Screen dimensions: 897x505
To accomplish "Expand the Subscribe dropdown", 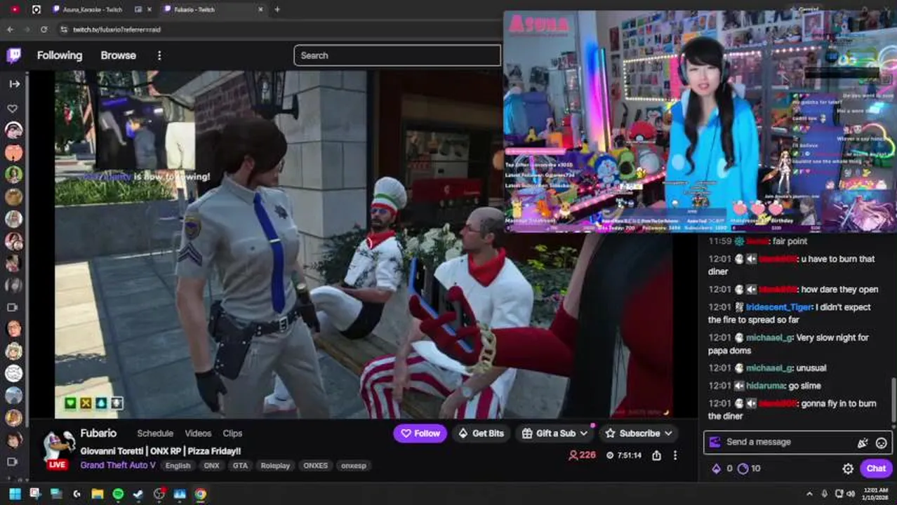I will 639,433.
